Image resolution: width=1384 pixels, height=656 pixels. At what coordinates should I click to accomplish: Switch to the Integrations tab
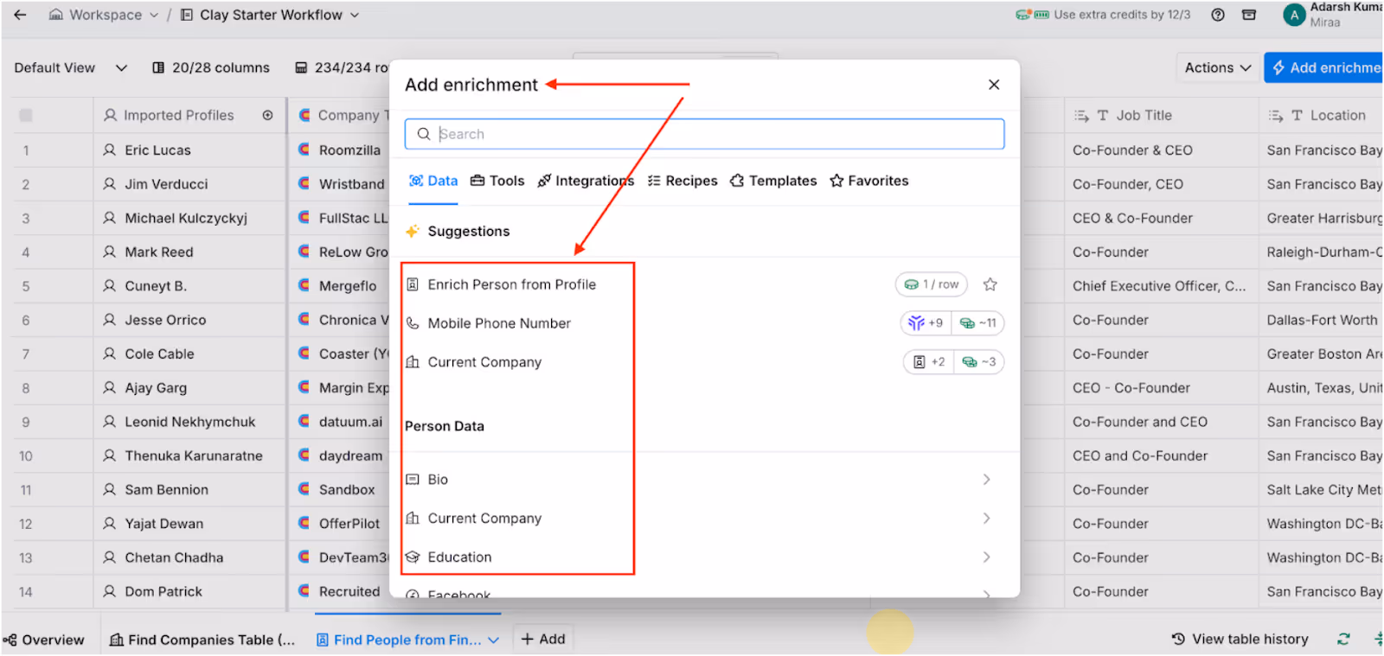click(586, 181)
